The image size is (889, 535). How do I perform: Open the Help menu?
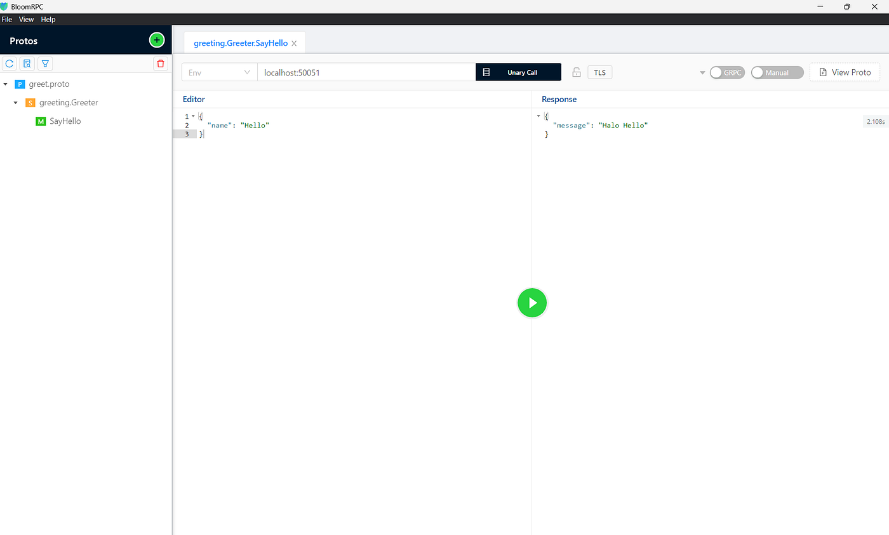click(48, 19)
